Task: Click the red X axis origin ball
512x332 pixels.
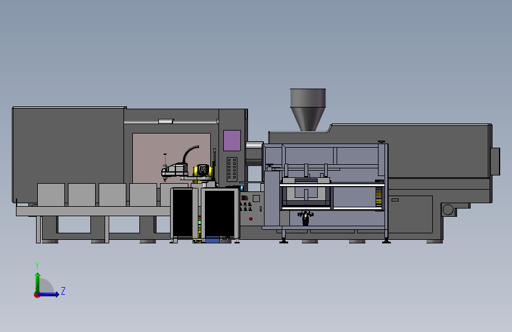Action: pos(37,295)
